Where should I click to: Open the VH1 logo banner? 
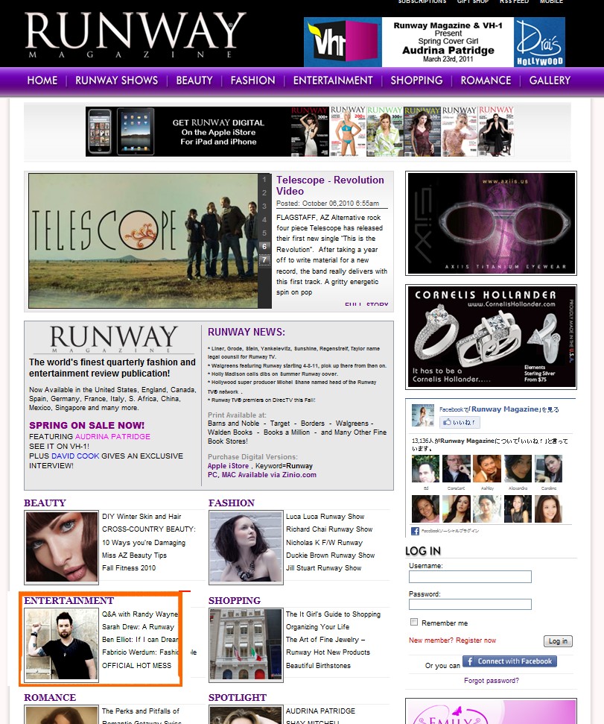(x=343, y=42)
